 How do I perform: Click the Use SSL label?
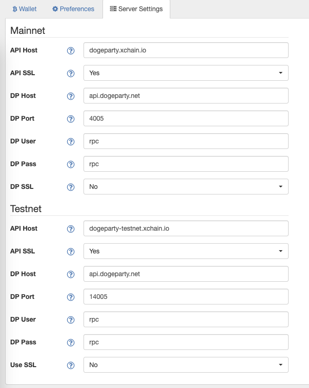(x=23, y=365)
